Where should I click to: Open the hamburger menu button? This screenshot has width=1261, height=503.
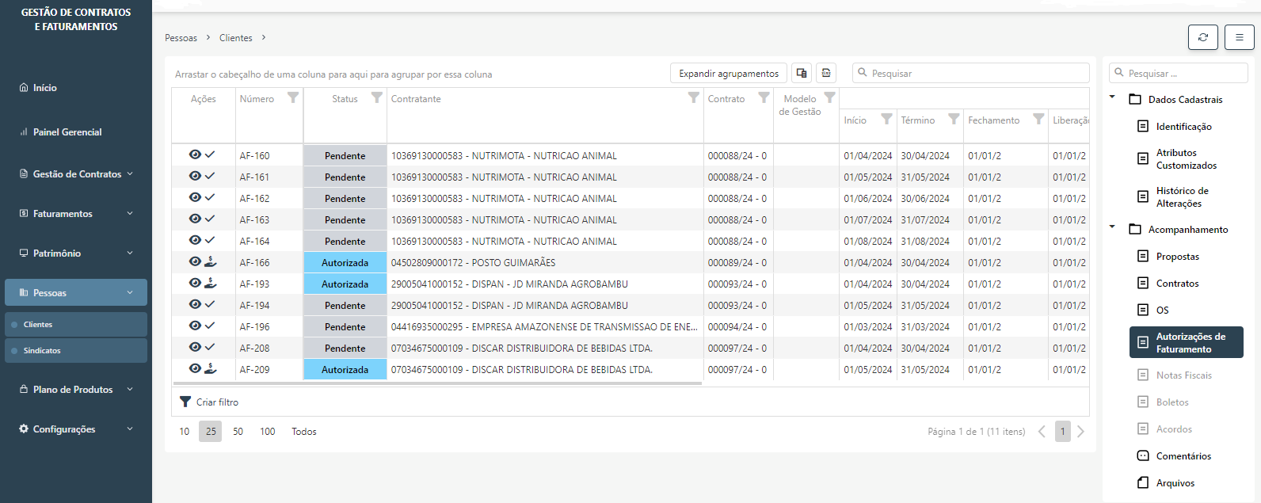point(1239,37)
